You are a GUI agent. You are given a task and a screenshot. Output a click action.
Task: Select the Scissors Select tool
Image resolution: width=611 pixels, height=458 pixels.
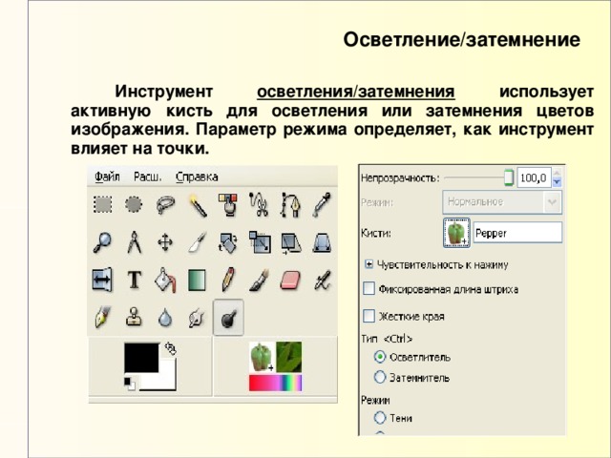point(259,204)
